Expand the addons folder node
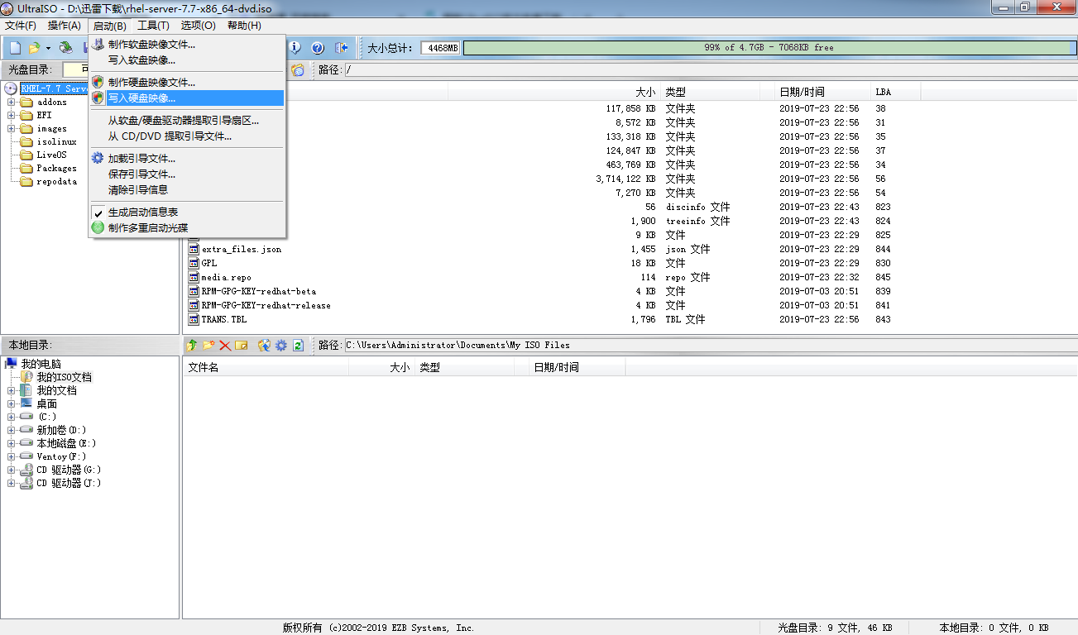The image size is (1078, 635). click(x=12, y=103)
